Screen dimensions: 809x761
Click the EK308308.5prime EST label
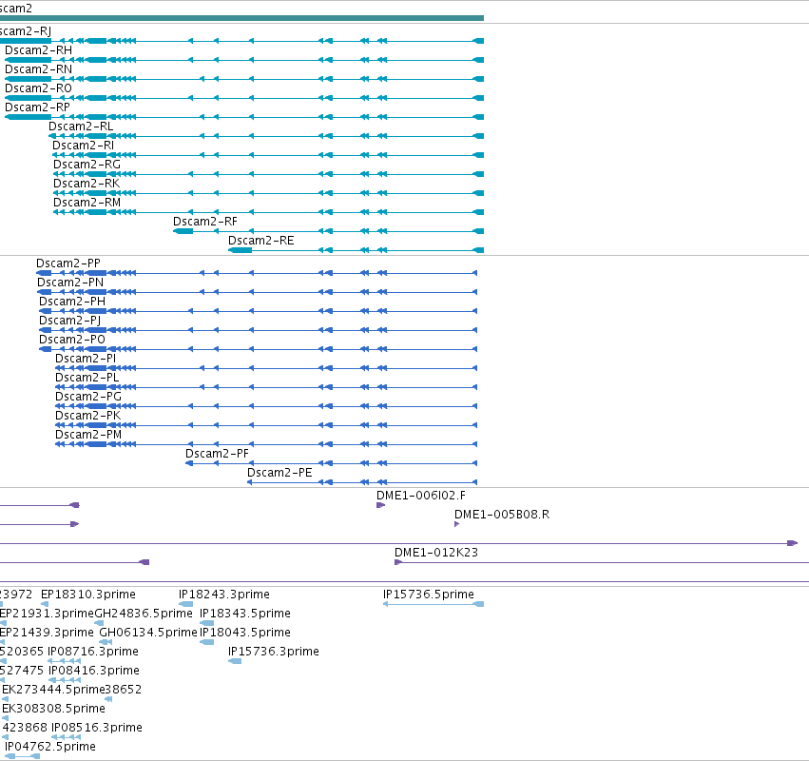click(53, 709)
